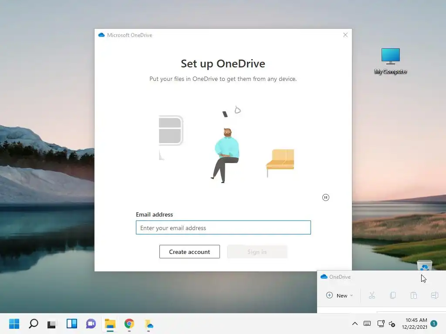Show hidden icons in the system tray

(355, 324)
